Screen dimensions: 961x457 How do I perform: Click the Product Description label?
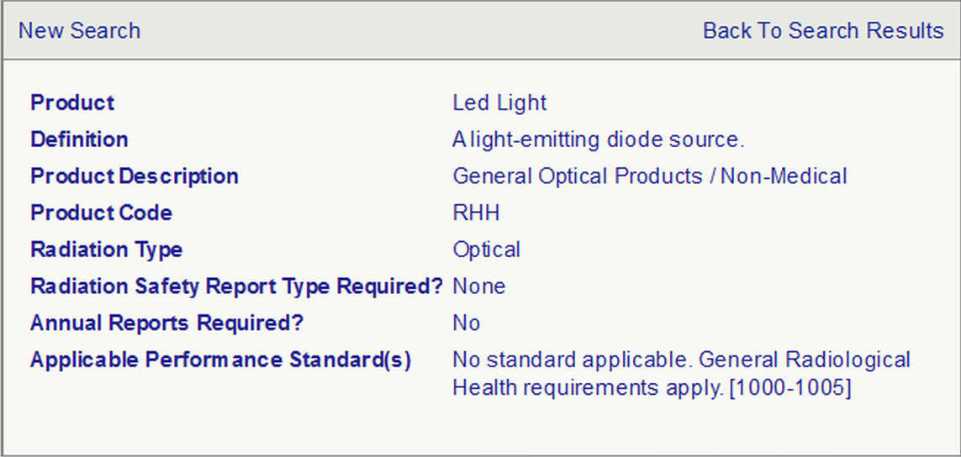tap(135, 176)
